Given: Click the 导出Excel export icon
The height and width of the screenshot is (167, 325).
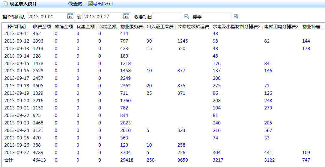Looking at the screenshot, I should [90, 4].
